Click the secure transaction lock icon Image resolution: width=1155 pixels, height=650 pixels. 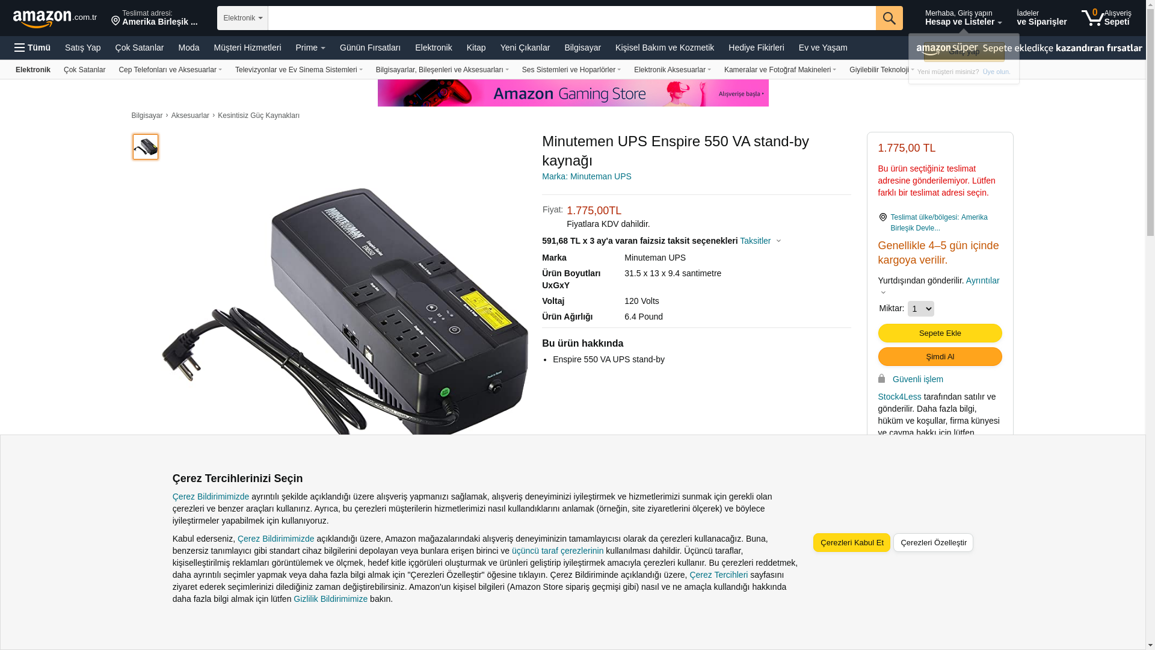click(x=881, y=379)
